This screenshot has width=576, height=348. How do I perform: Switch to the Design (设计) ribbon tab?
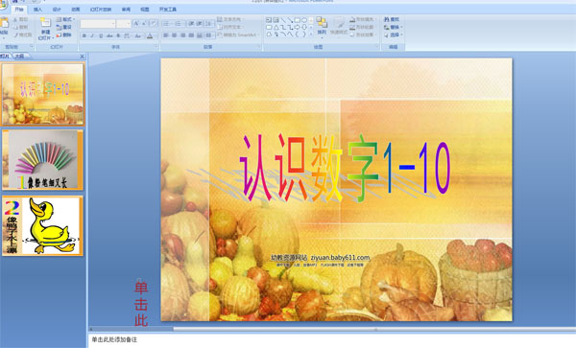pyautogui.click(x=57, y=10)
